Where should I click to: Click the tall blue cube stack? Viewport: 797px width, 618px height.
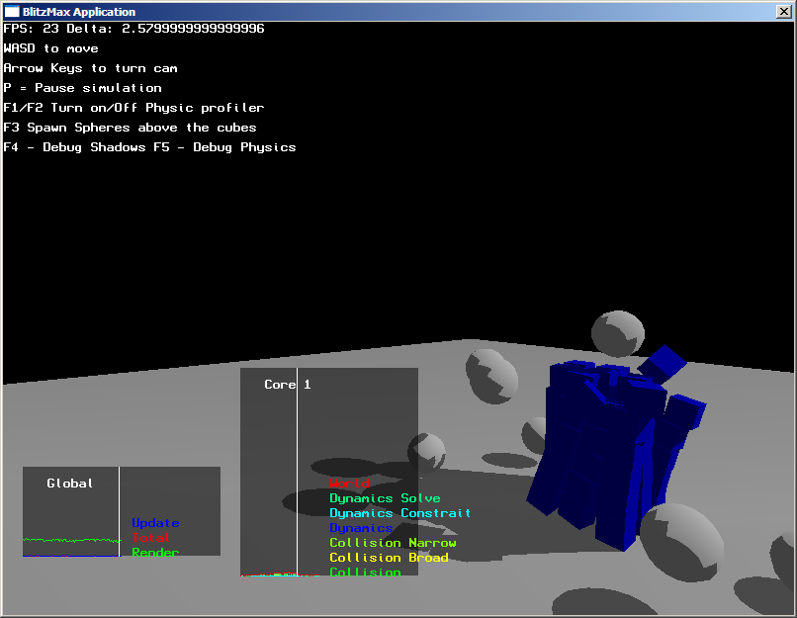pyautogui.click(x=593, y=445)
